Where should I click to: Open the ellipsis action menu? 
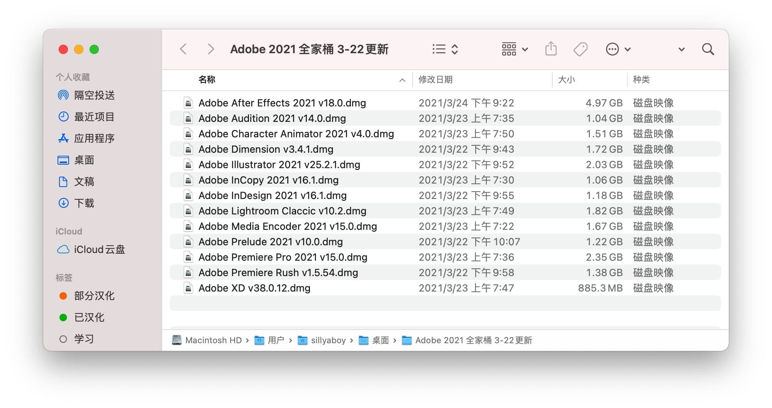[x=618, y=49]
